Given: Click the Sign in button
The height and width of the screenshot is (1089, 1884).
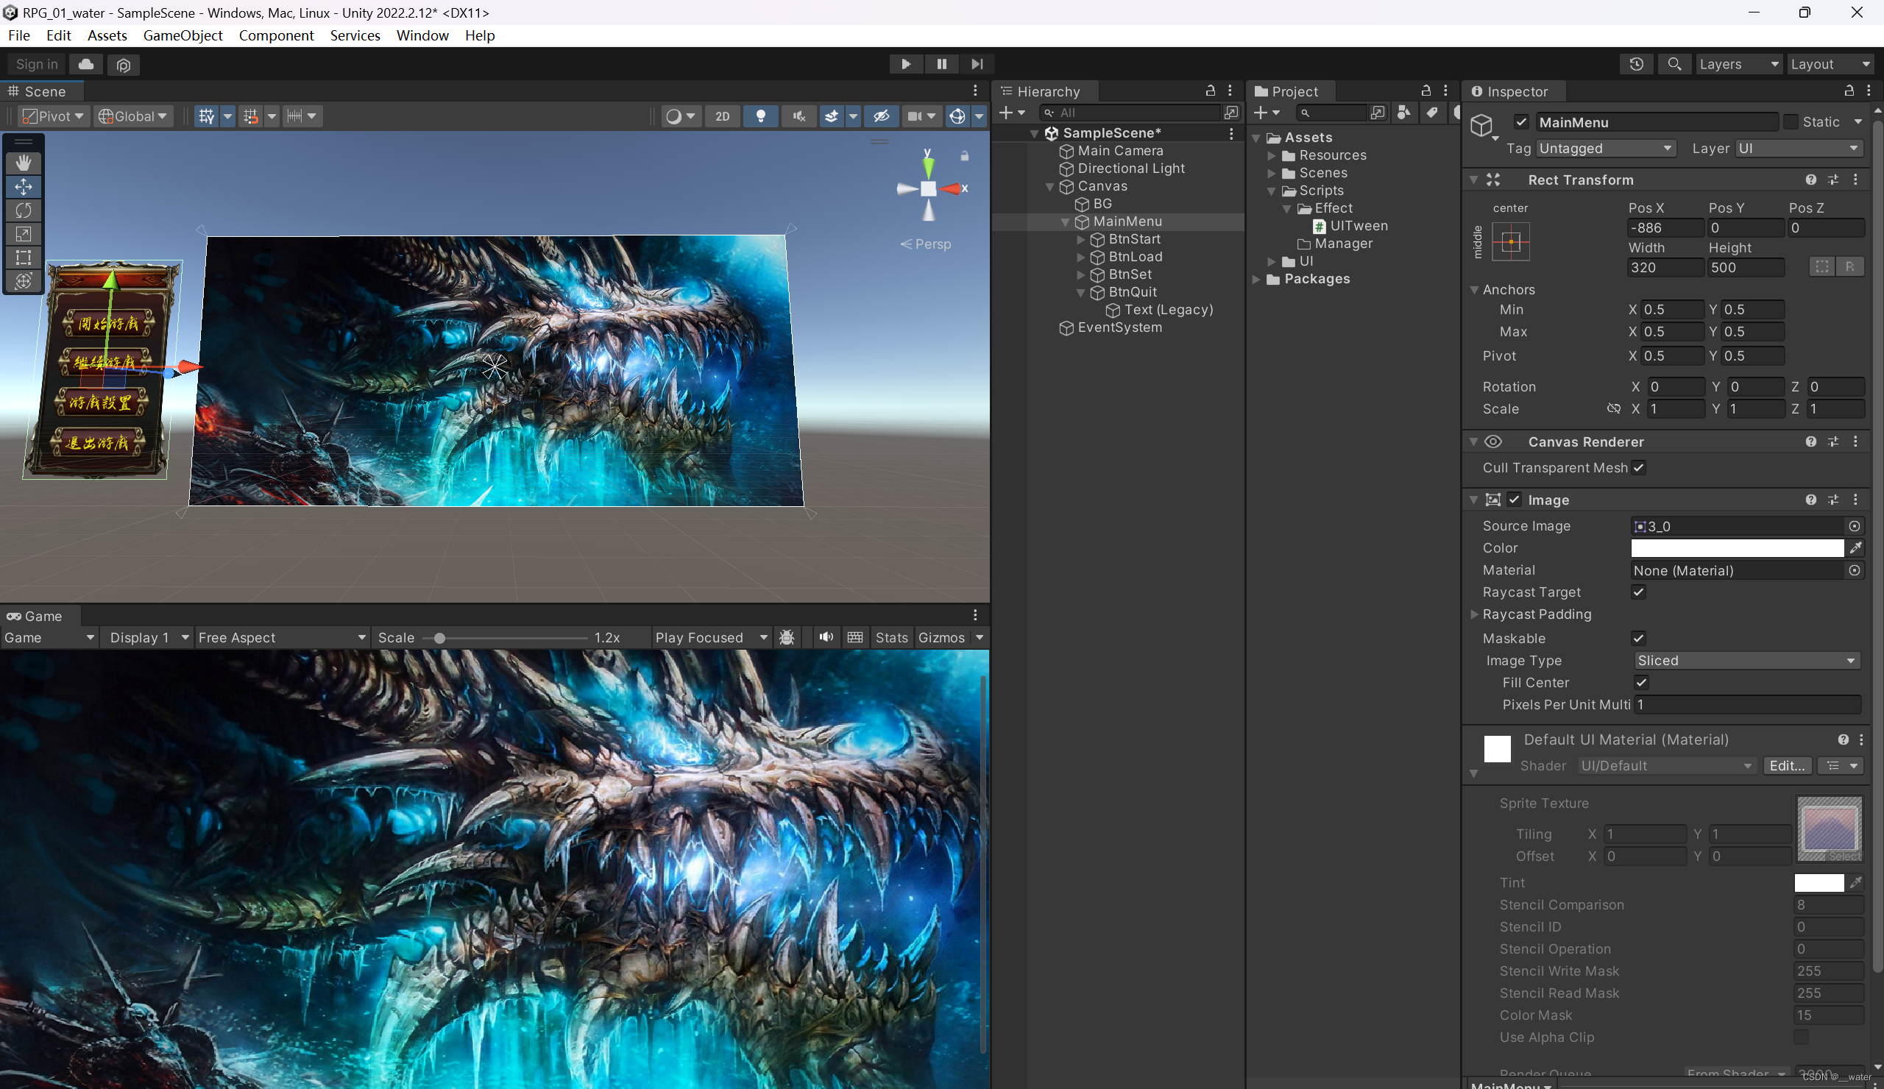Looking at the screenshot, I should pos(37,64).
